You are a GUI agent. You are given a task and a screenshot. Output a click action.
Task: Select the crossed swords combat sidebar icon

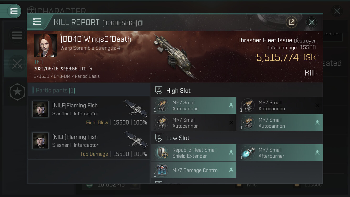[x=17, y=64]
